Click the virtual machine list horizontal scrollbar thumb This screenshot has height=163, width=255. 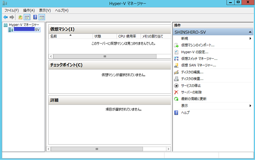point(105,56)
